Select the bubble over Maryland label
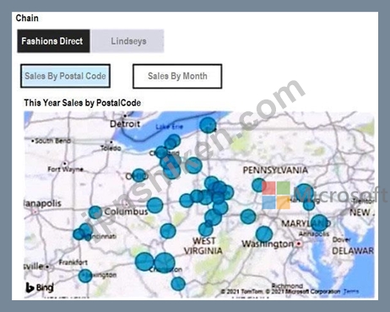 tap(319, 223)
